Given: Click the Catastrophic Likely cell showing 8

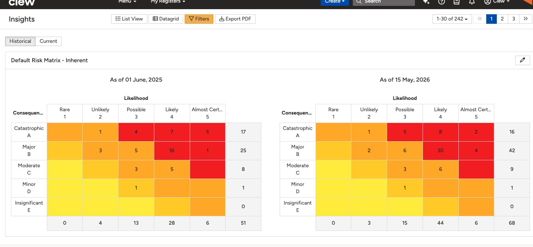Looking at the screenshot, I should coord(441,132).
